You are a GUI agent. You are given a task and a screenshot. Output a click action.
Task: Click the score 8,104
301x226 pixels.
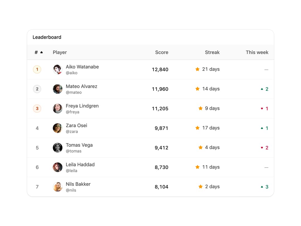[161, 187]
